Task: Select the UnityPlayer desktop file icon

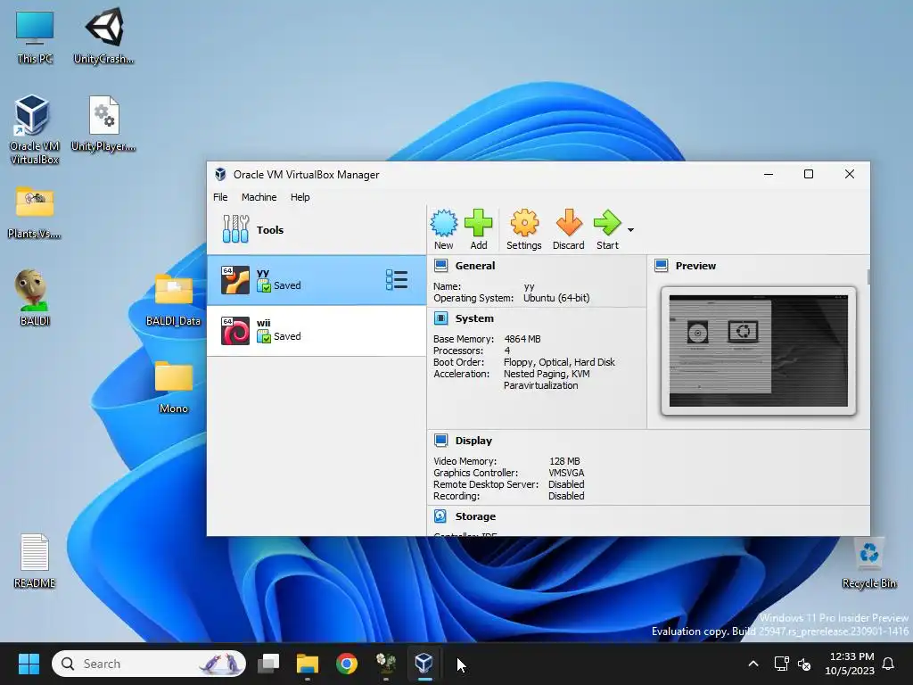Action: pyautogui.click(x=103, y=123)
